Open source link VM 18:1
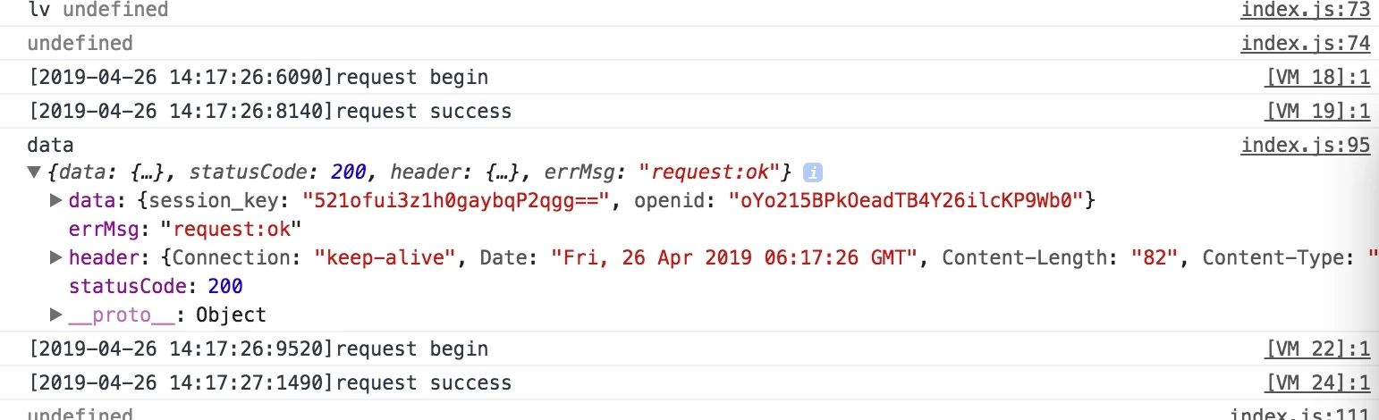This screenshot has height=420, width=1379. pos(1317,77)
